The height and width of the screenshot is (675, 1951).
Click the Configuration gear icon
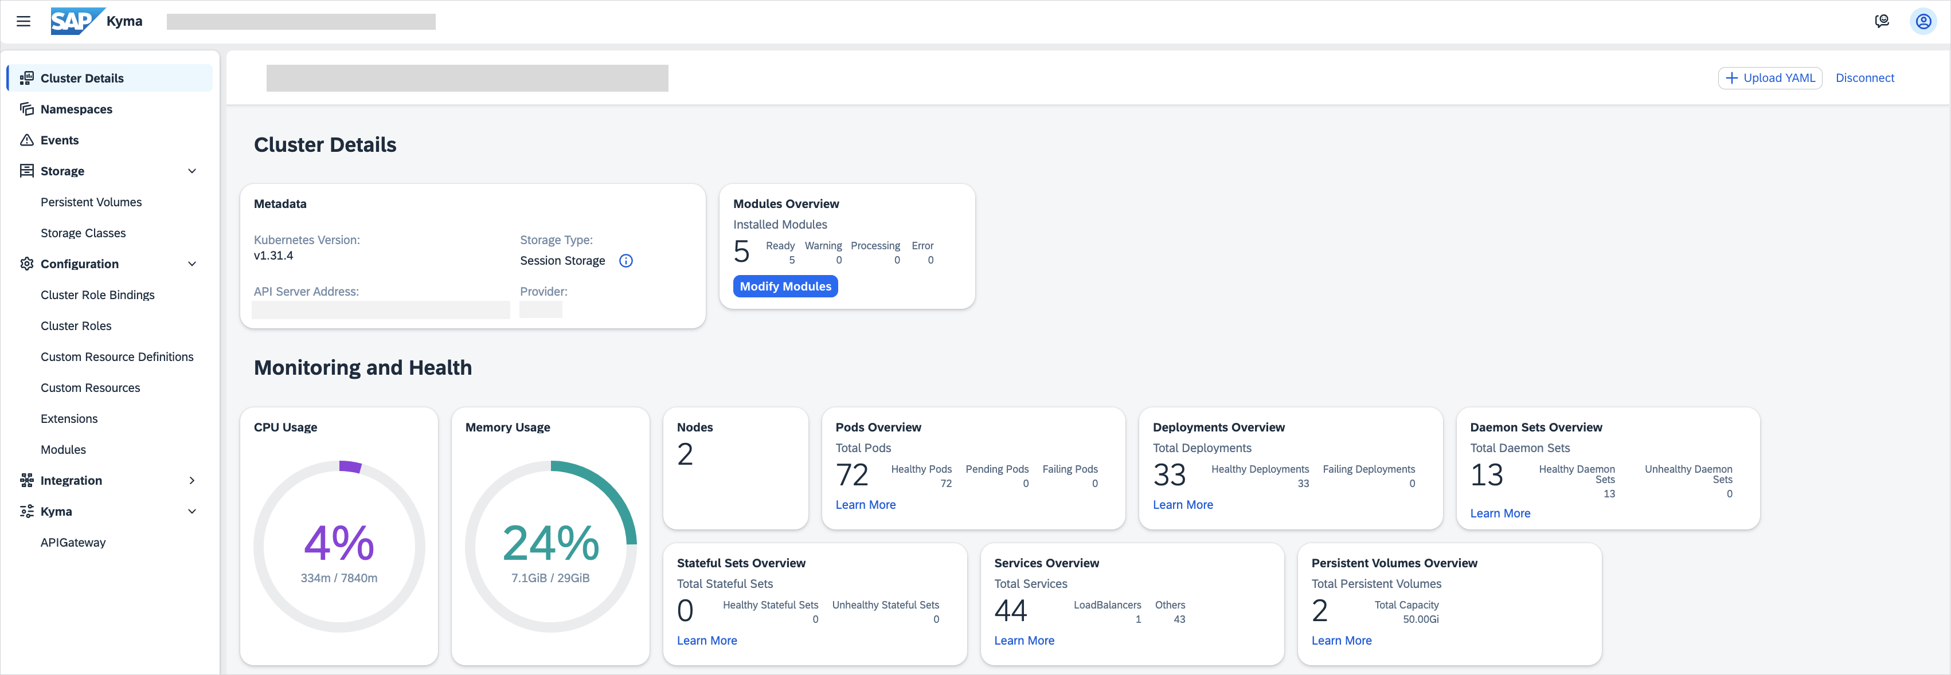pos(26,264)
